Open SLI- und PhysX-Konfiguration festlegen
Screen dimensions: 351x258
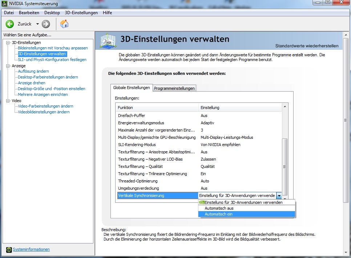pos(52,60)
